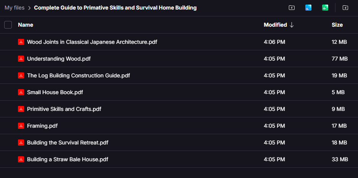
Task: Create a new green spreadsheet file
Action: [x=325, y=8]
